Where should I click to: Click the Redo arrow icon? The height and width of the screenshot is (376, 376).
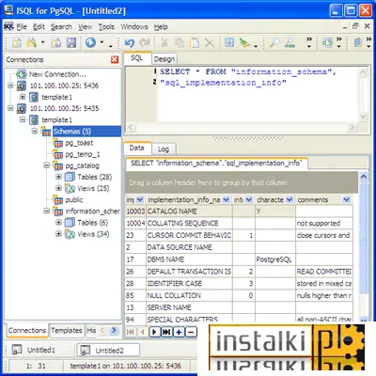pos(145,42)
